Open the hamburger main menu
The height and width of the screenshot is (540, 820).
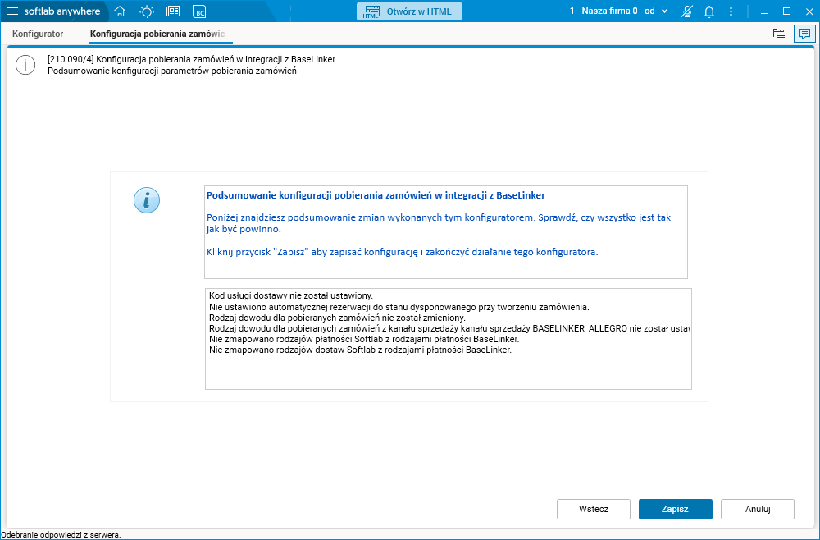pos(12,11)
